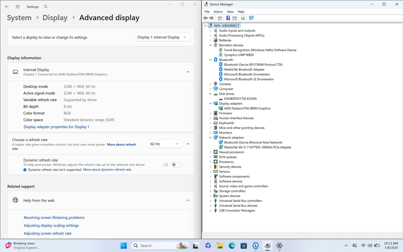Click the More about refresh rate link
Image resolution: width=403 pixels, height=252 pixels.
click(x=121, y=145)
